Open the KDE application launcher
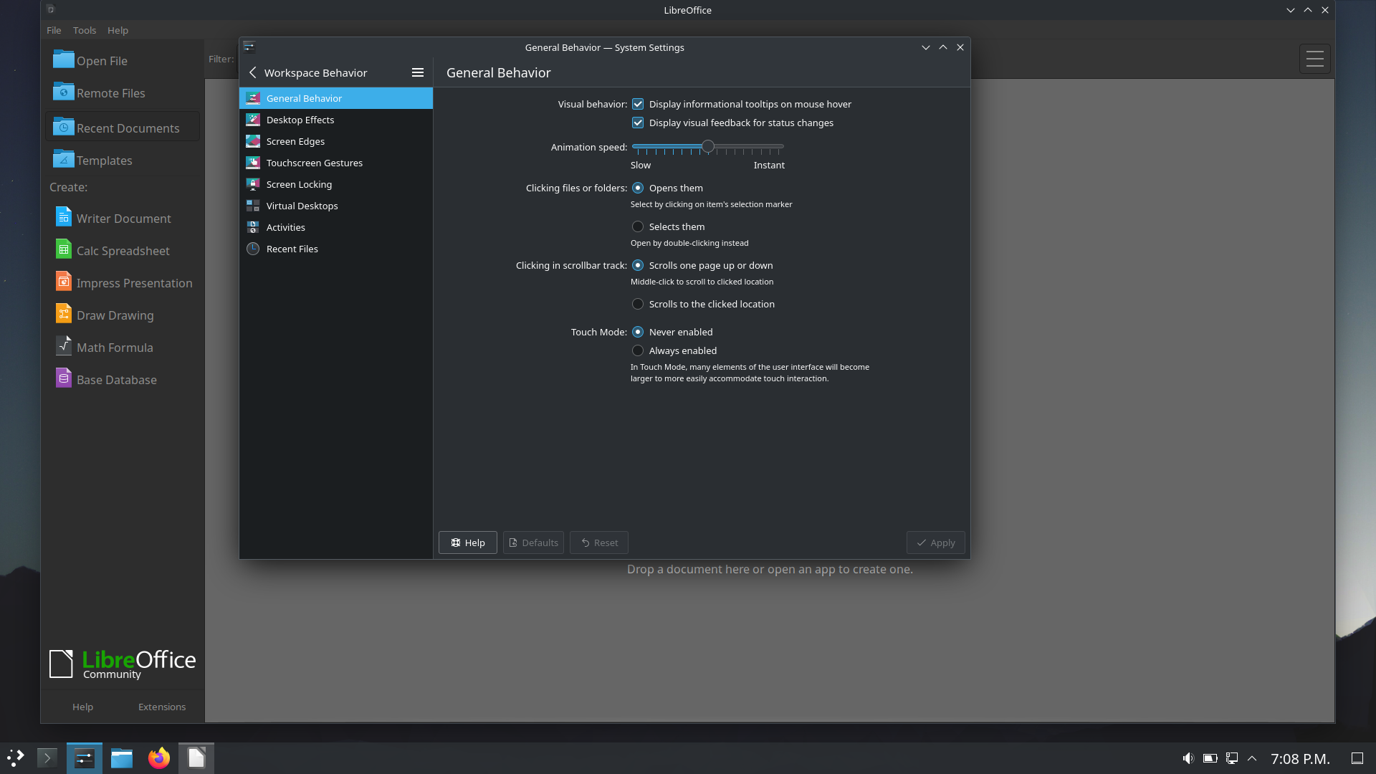Screen dimensions: 1376x774 [16, 758]
